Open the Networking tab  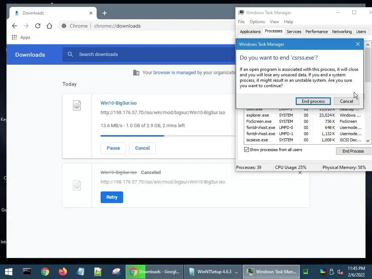342,32
